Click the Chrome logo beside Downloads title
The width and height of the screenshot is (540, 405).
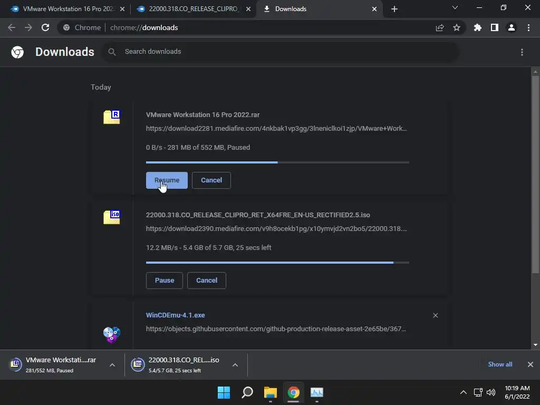17,52
